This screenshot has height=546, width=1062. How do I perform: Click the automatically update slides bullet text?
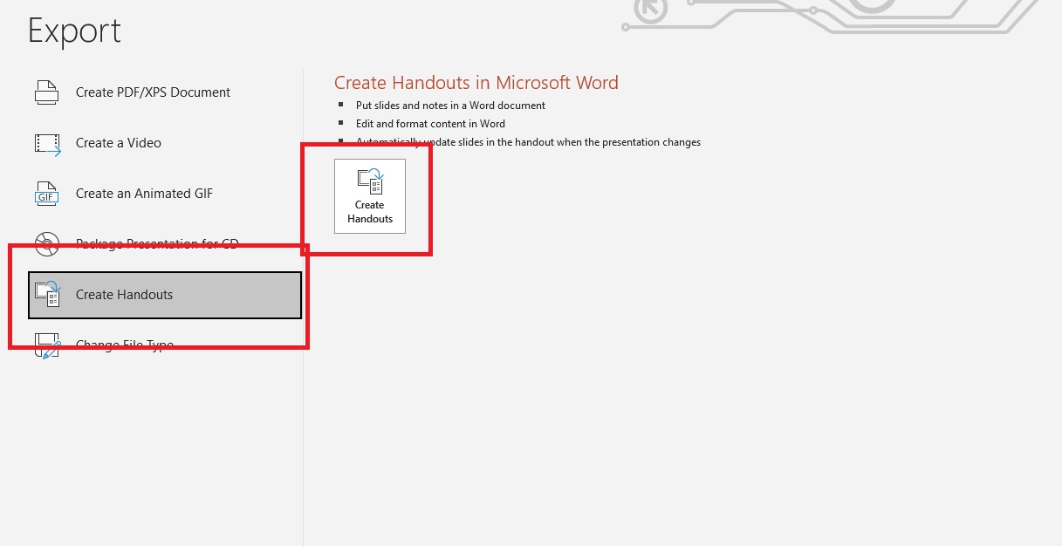click(527, 141)
